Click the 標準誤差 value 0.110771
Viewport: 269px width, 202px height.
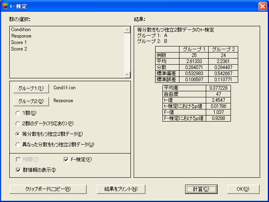click(x=223, y=80)
